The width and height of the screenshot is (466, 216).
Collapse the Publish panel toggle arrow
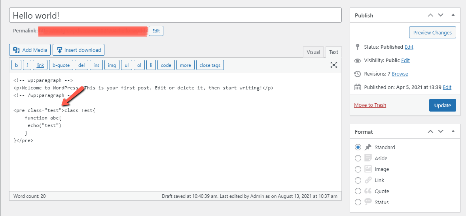pyautogui.click(x=453, y=15)
